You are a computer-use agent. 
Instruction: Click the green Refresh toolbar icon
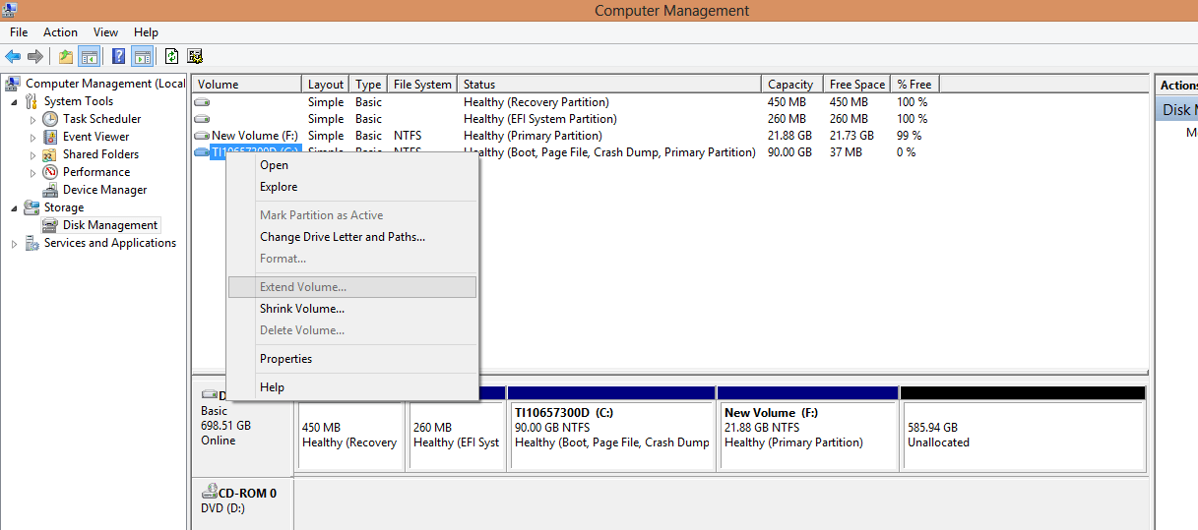(x=171, y=56)
